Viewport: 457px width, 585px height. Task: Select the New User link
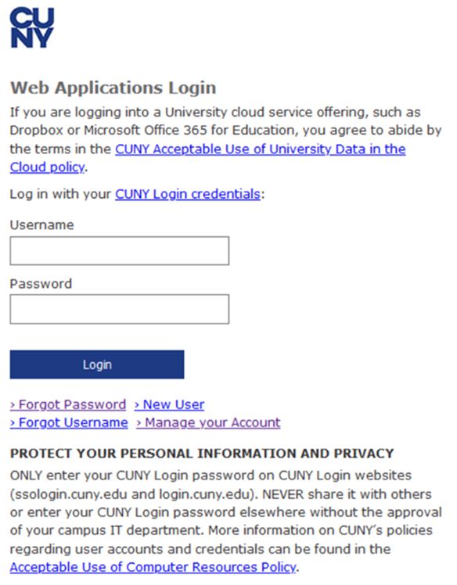pyautogui.click(x=170, y=404)
